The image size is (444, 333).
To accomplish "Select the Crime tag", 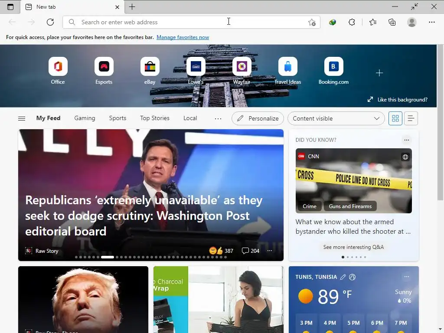I will (x=309, y=206).
